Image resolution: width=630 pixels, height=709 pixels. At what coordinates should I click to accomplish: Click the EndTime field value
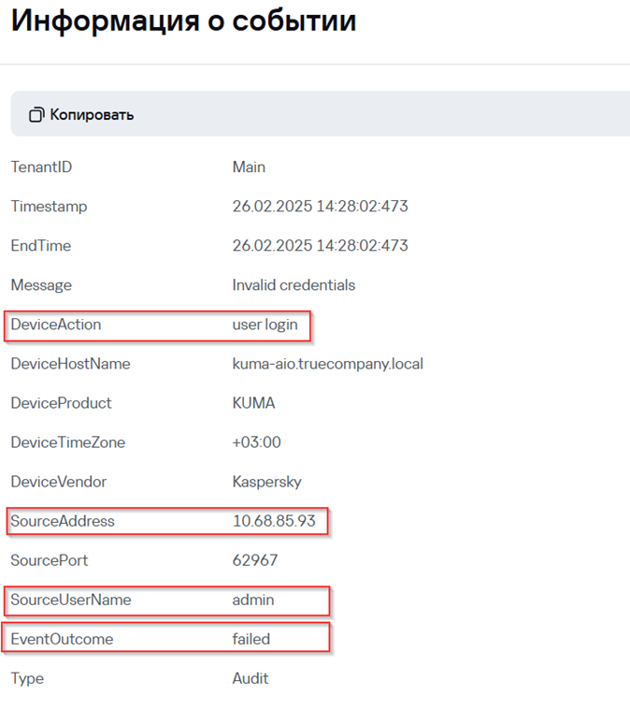tap(320, 245)
